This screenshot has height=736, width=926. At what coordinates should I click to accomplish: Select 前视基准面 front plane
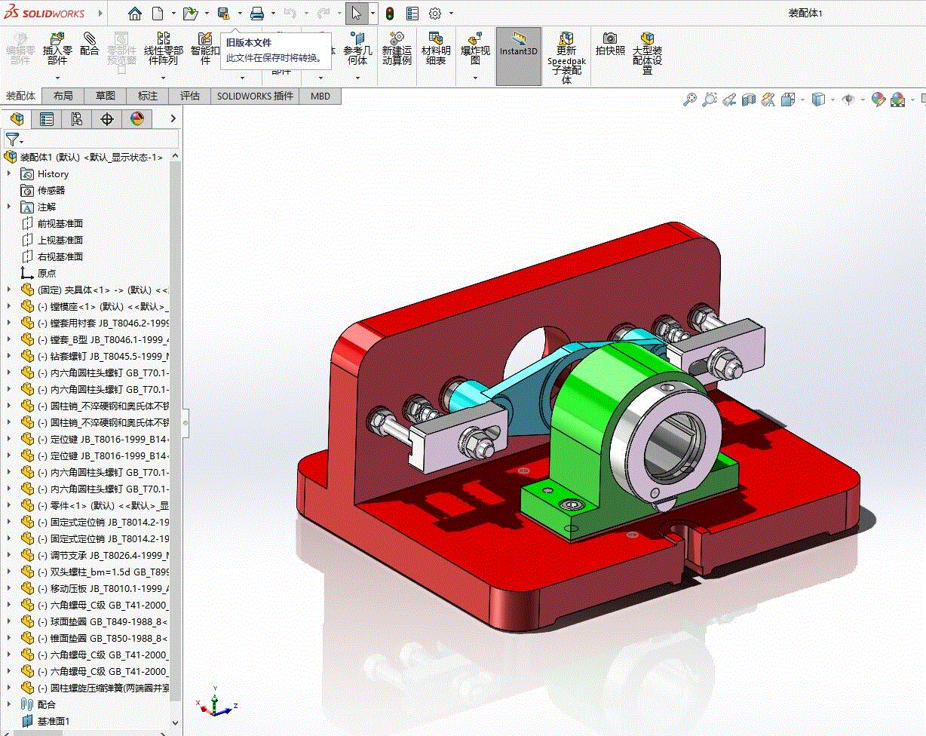[x=60, y=223]
